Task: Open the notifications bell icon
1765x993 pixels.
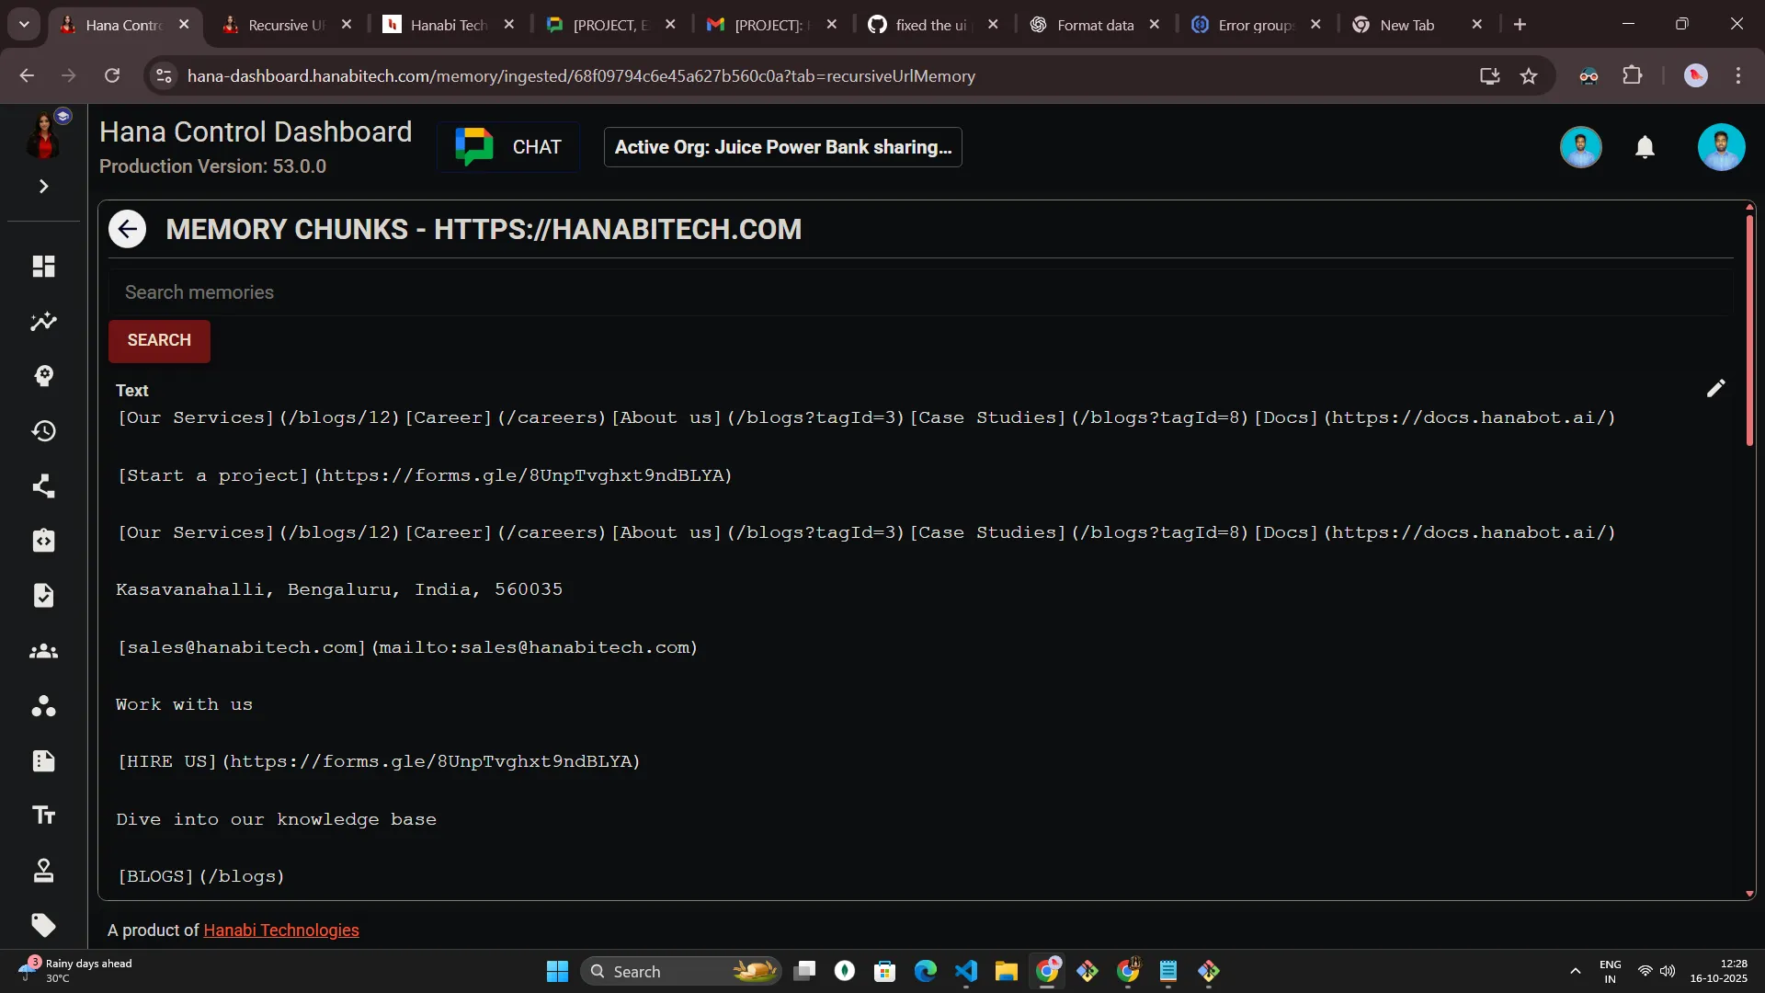Action: coord(1645,147)
